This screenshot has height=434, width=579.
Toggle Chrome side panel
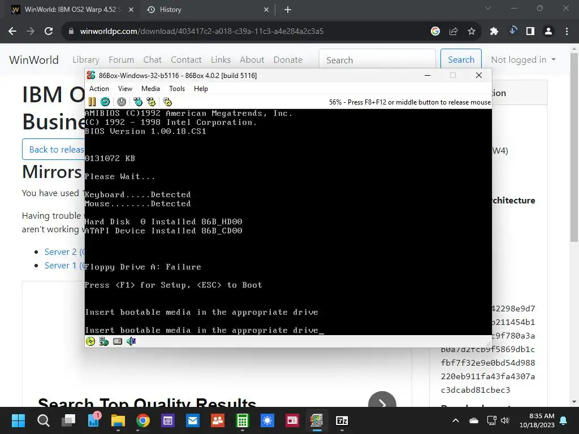tap(530, 32)
